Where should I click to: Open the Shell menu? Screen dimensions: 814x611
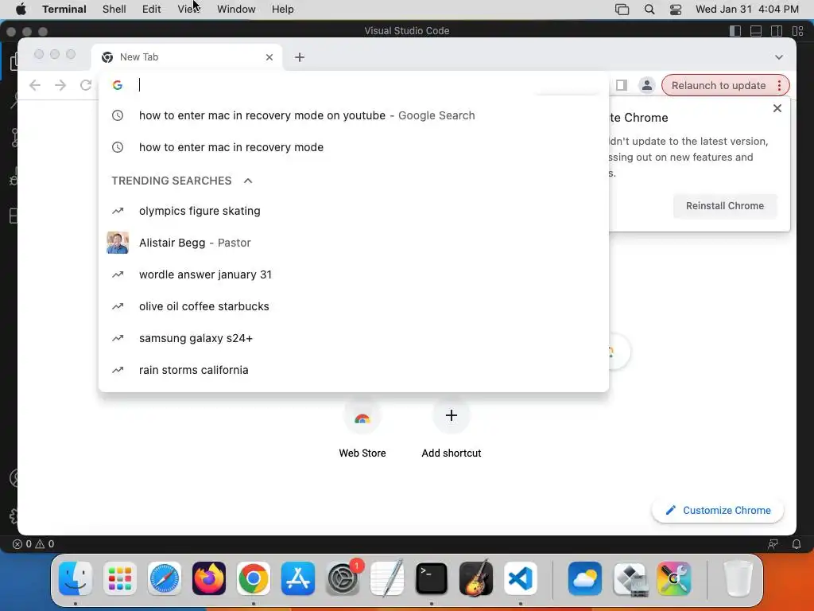click(114, 9)
